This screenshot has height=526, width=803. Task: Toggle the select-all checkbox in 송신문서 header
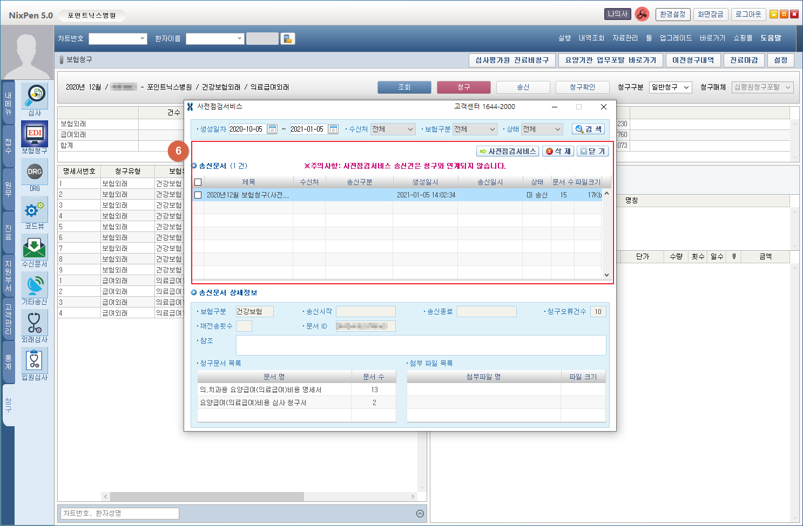point(198,182)
